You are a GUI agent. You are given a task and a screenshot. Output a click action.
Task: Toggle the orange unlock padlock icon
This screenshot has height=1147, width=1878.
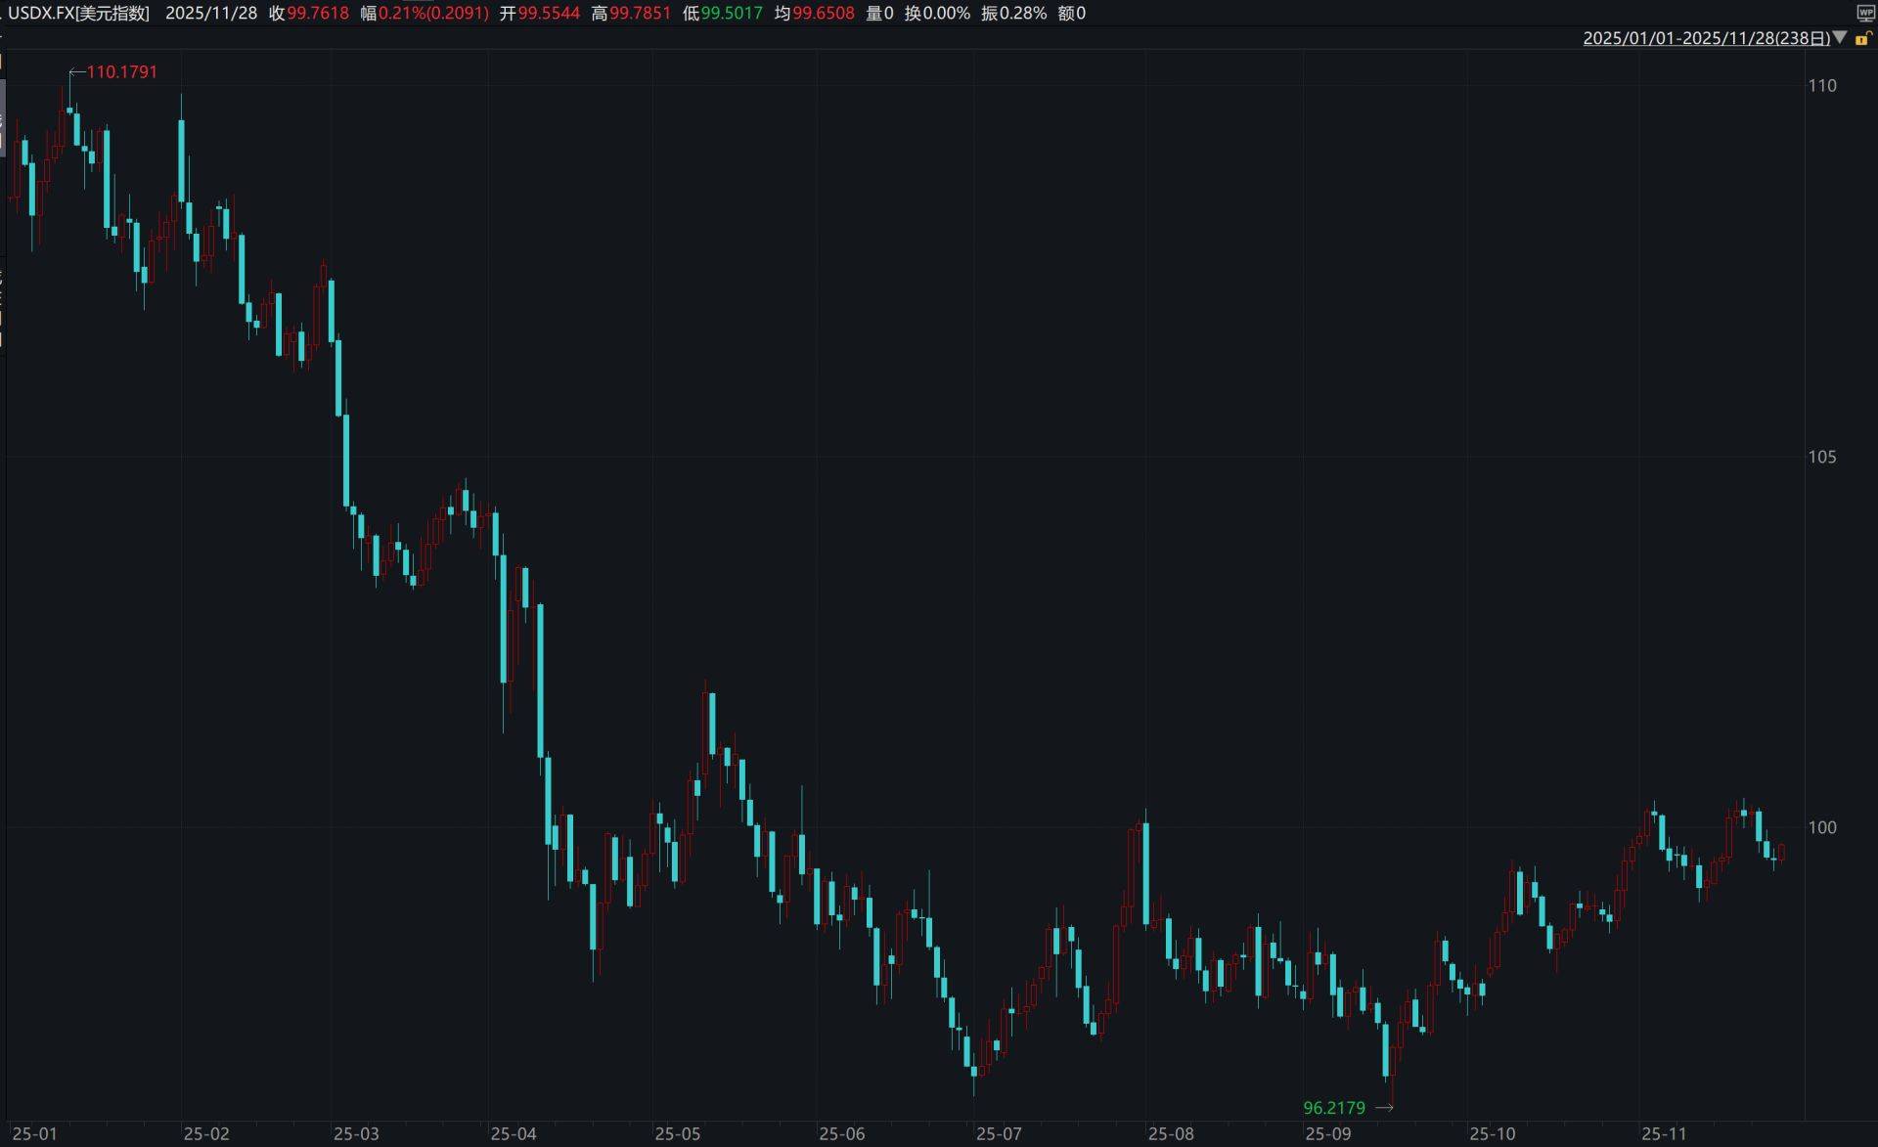tap(1863, 38)
